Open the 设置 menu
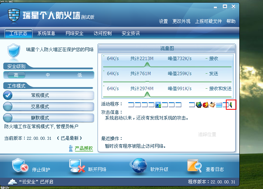The width and height of the screenshot is (263, 189). 163,21
